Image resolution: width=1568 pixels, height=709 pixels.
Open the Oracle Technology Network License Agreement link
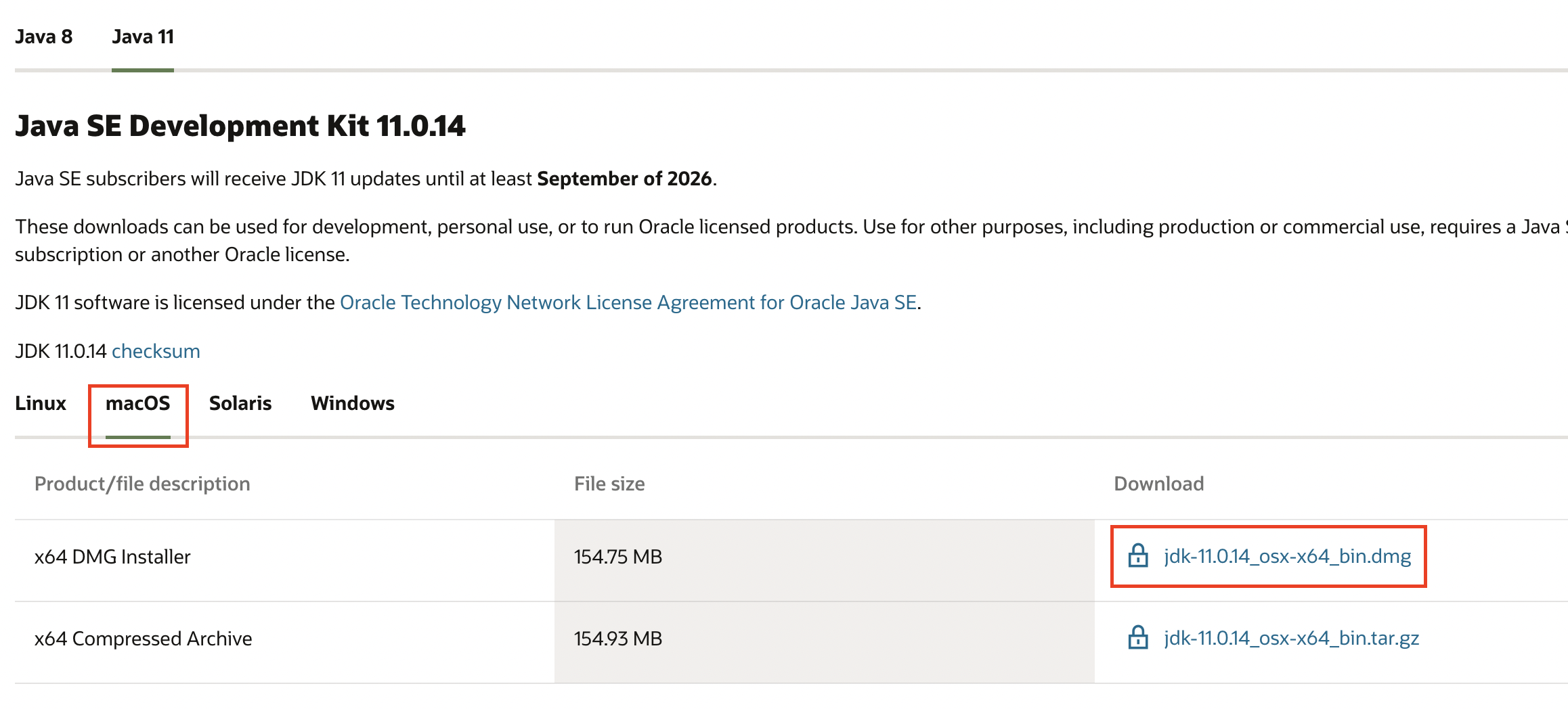click(628, 302)
